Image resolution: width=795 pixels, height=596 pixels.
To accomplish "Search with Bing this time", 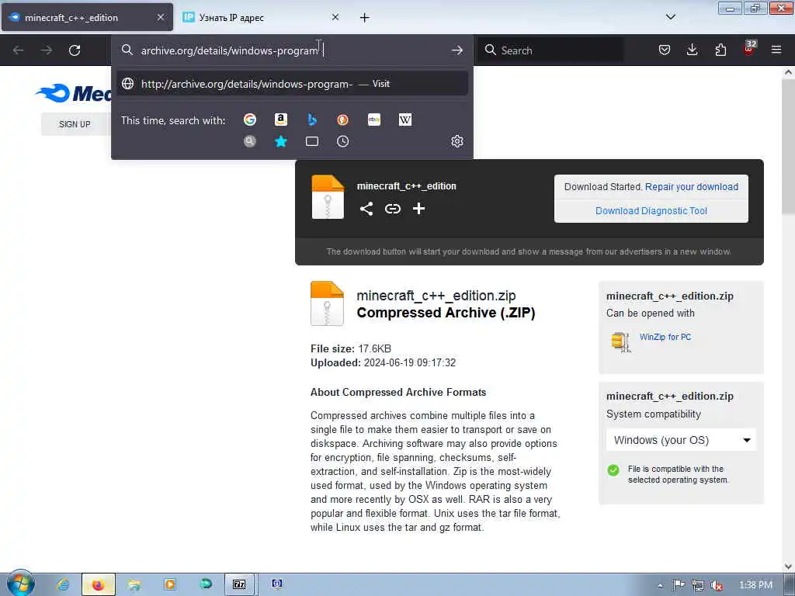I will tap(312, 120).
